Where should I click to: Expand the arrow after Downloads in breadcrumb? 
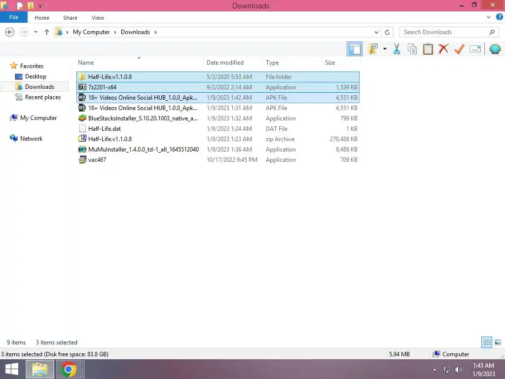156,32
